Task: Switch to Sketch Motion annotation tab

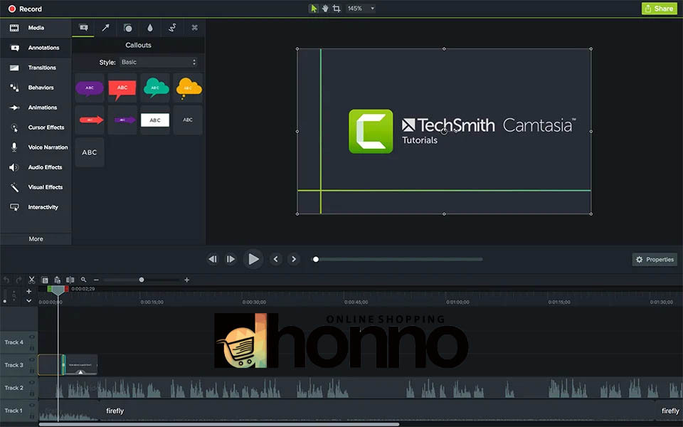Action: coord(172,28)
